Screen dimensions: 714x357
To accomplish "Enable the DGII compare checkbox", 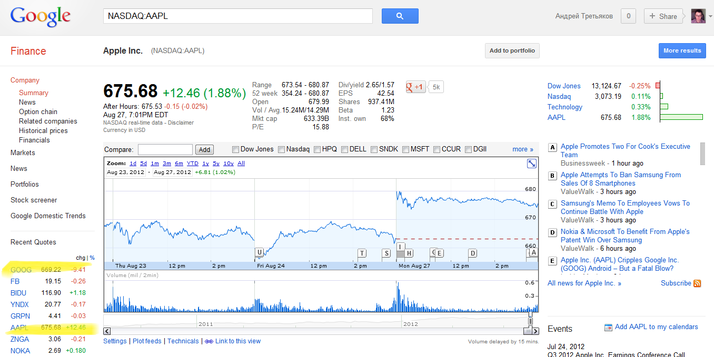I will (x=468, y=149).
